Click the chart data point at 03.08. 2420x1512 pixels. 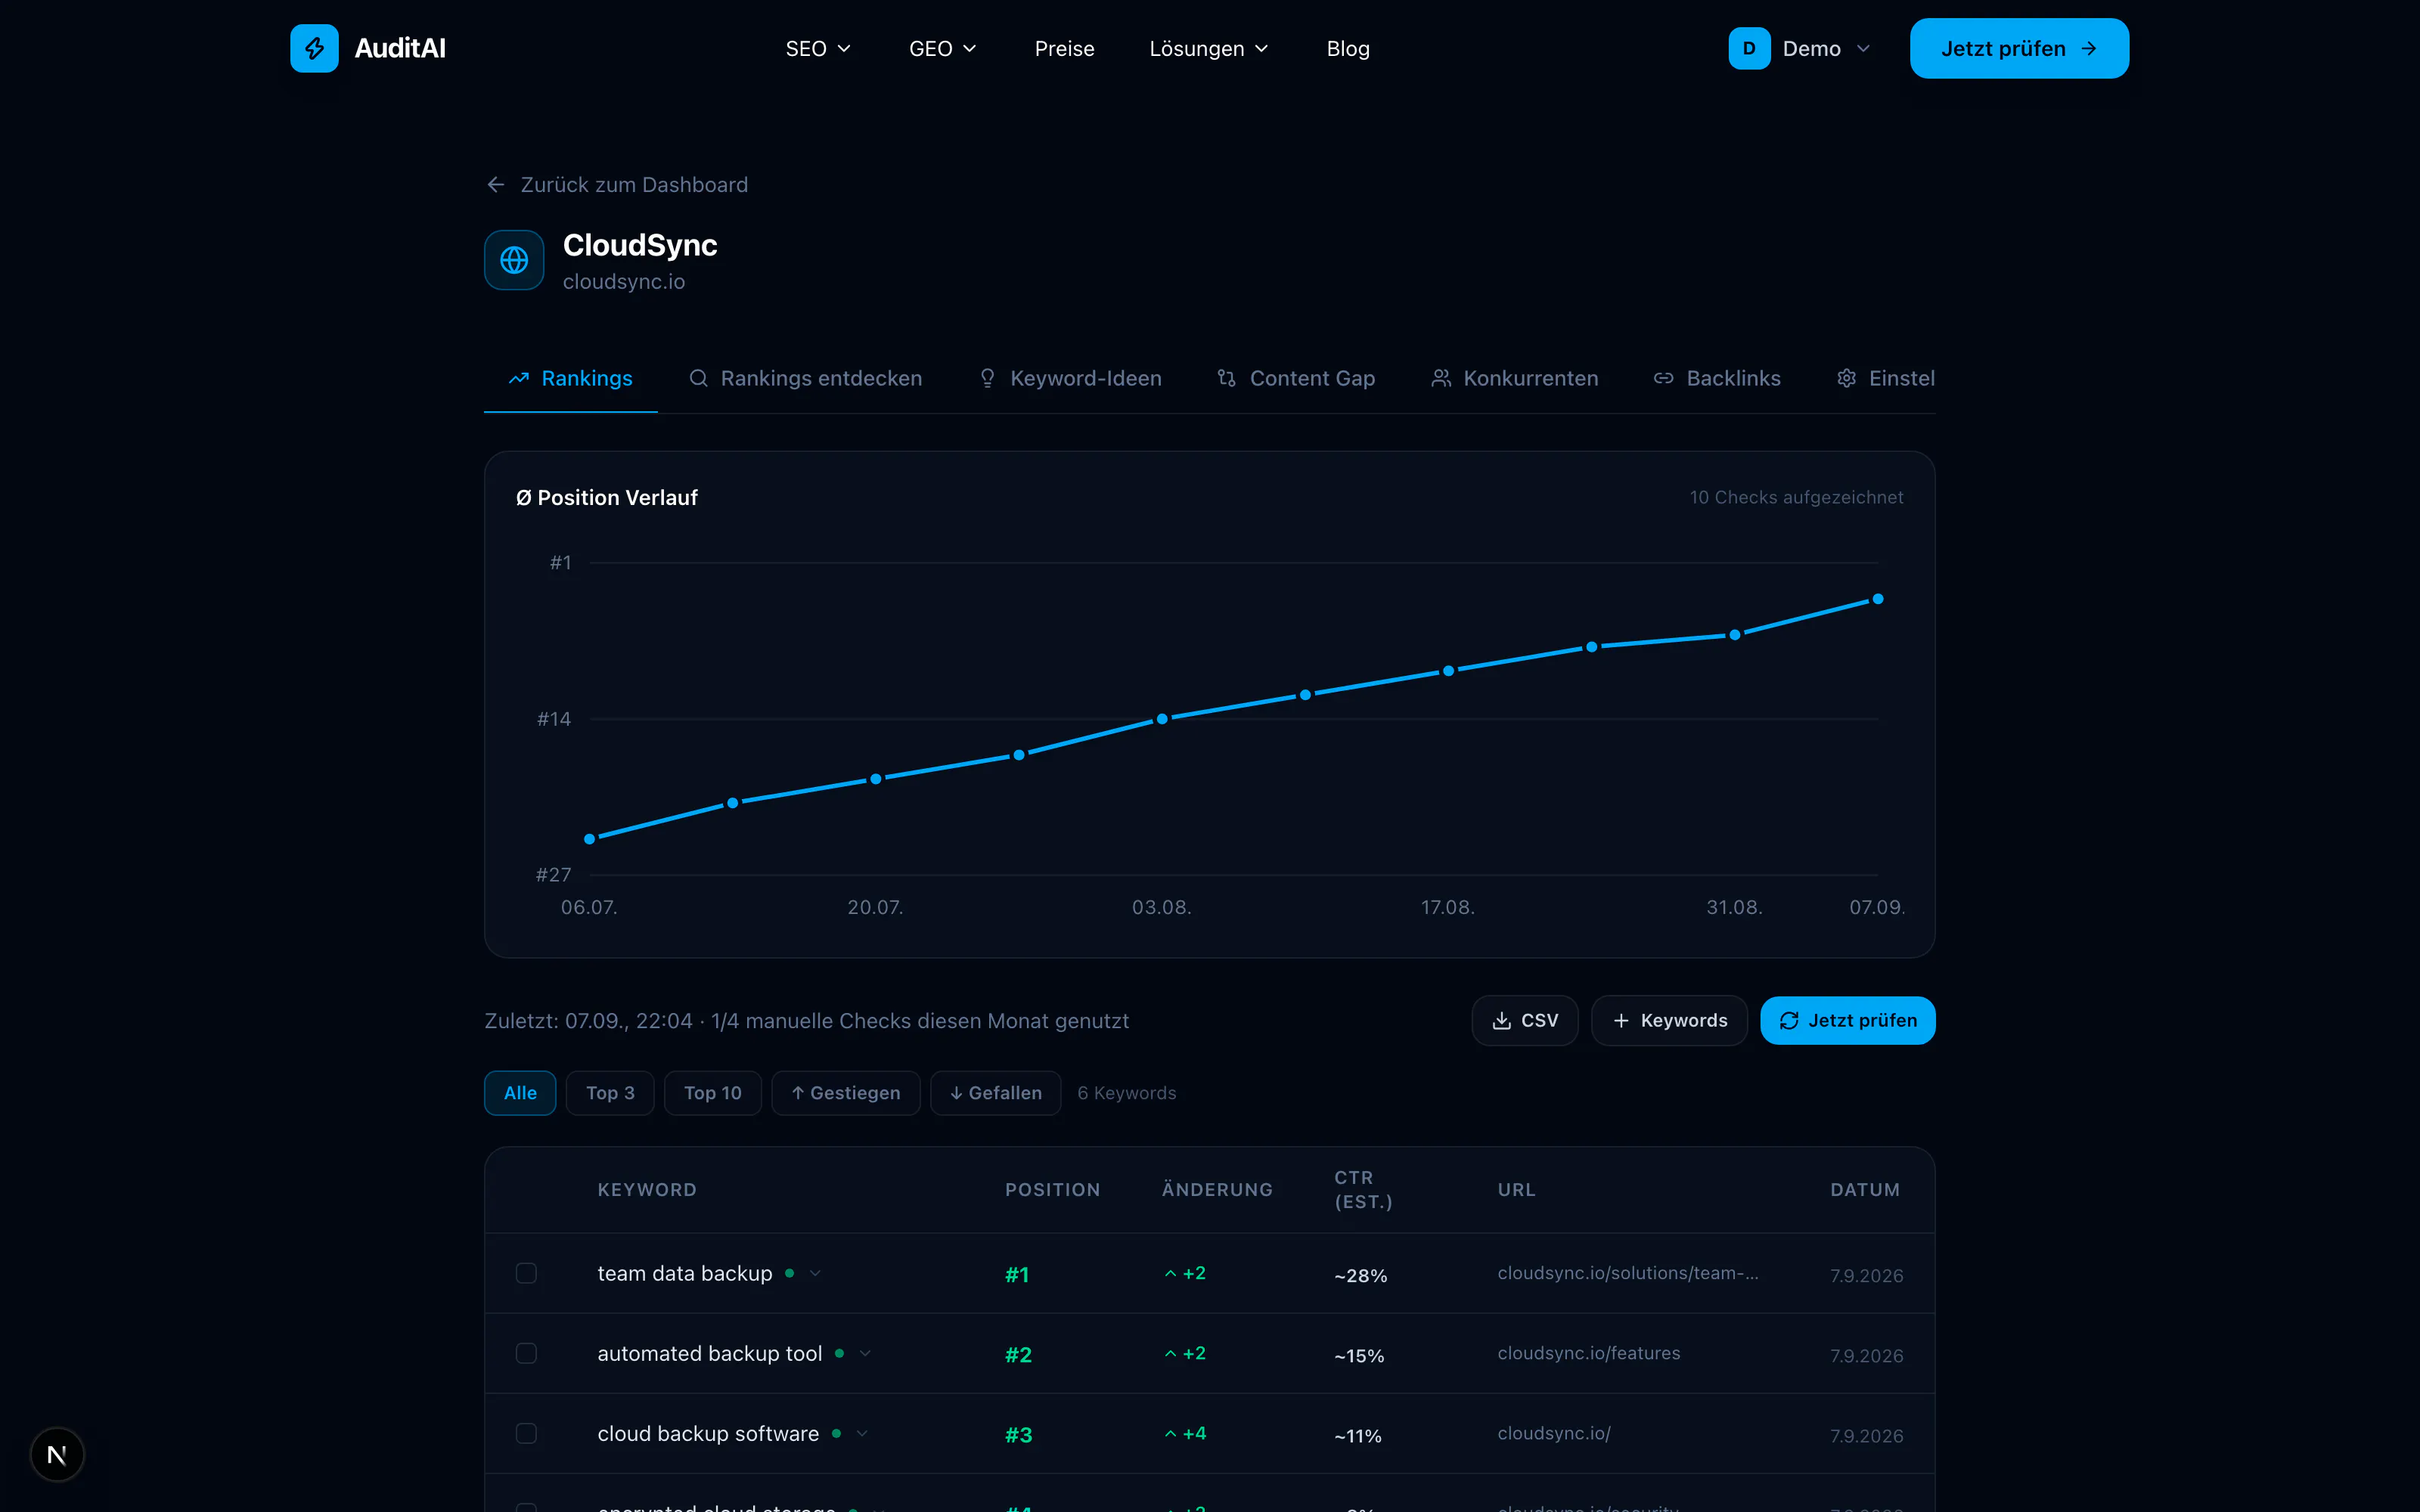click(x=1162, y=719)
